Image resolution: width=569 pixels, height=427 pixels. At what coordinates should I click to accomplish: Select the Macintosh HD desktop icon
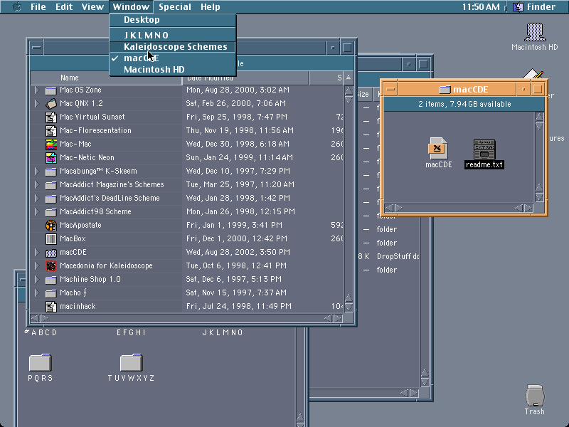click(x=535, y=32)
